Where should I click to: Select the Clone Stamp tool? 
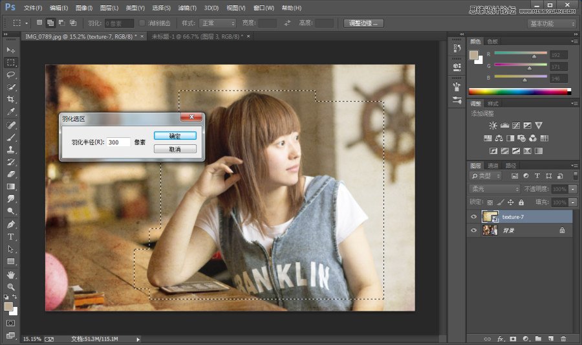coord(10,150)
